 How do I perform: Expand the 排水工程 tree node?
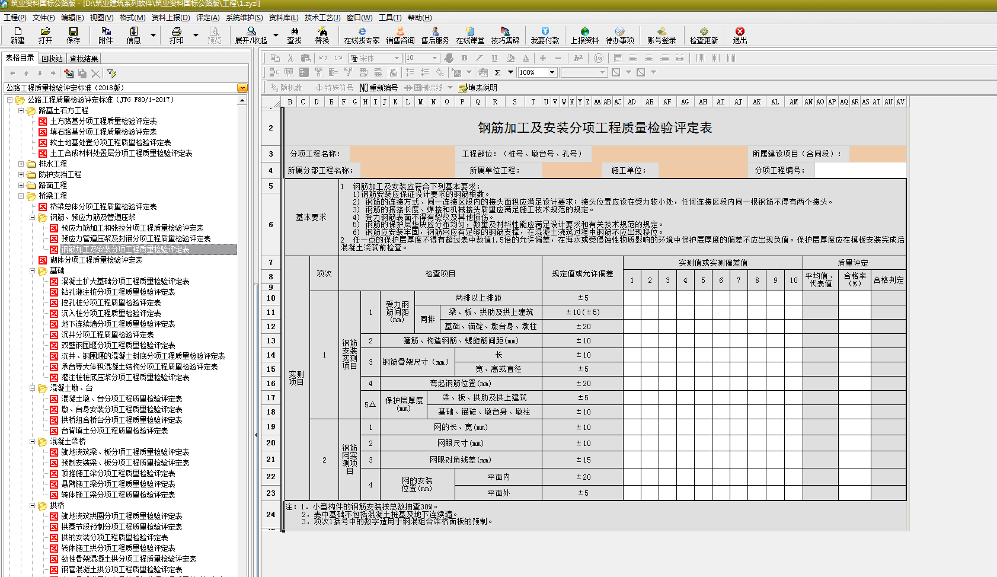[21, 164]
